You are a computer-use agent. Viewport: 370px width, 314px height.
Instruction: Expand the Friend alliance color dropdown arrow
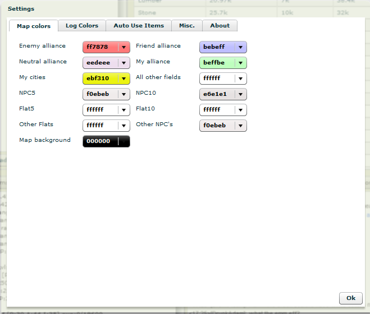[240, 48]
